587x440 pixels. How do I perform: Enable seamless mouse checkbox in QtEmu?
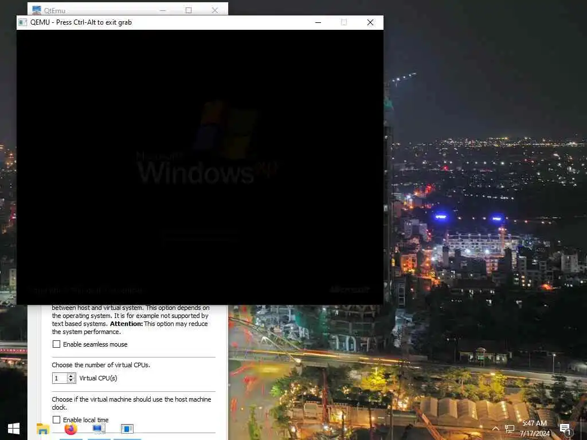pos(56,344)
